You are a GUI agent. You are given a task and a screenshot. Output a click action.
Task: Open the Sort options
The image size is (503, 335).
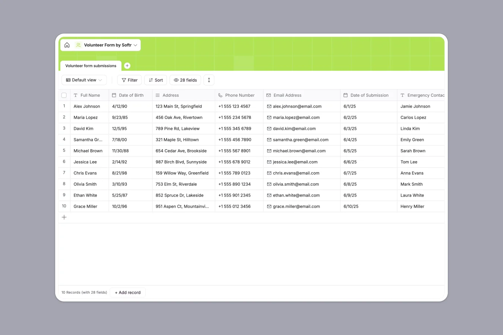tap(155, 80)
